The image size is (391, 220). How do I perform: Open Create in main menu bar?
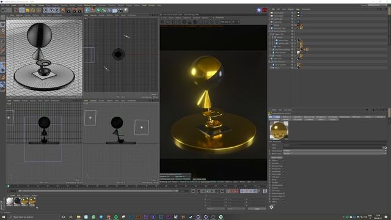pos(14,5)
